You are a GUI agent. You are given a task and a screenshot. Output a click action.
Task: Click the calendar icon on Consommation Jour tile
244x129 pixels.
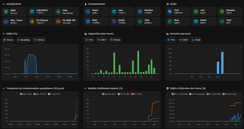(114, 12)
